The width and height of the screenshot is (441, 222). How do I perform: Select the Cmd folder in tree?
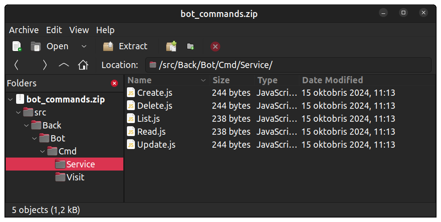[x=67, y=151]
